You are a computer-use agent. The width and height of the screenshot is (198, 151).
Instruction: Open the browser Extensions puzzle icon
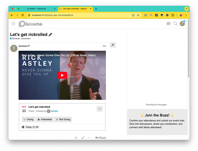click(x=173, y=15)
